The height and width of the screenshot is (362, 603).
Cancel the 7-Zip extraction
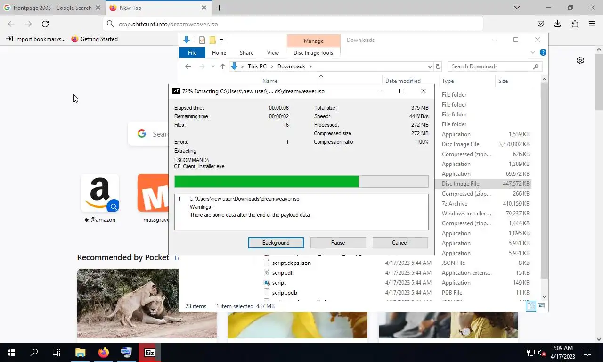[400, 243]
